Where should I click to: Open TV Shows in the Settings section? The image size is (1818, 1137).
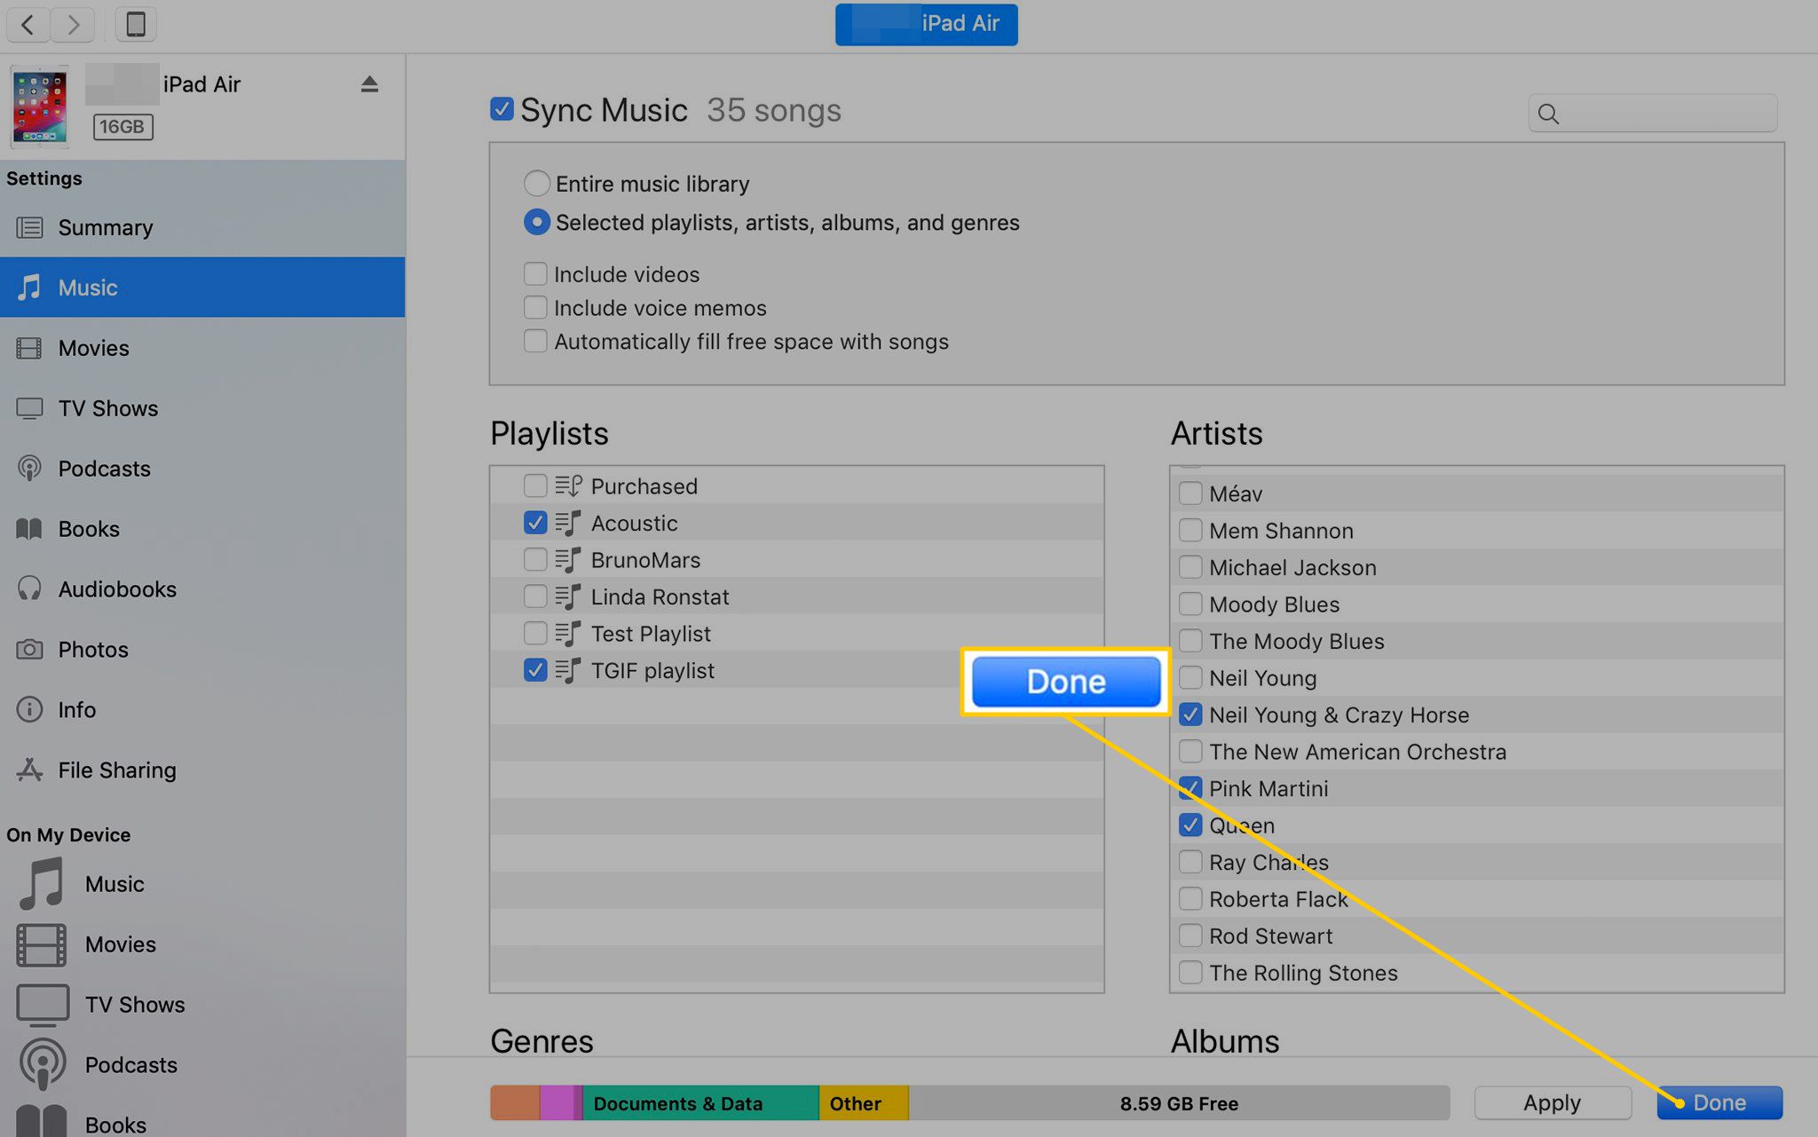coord(202,408)
